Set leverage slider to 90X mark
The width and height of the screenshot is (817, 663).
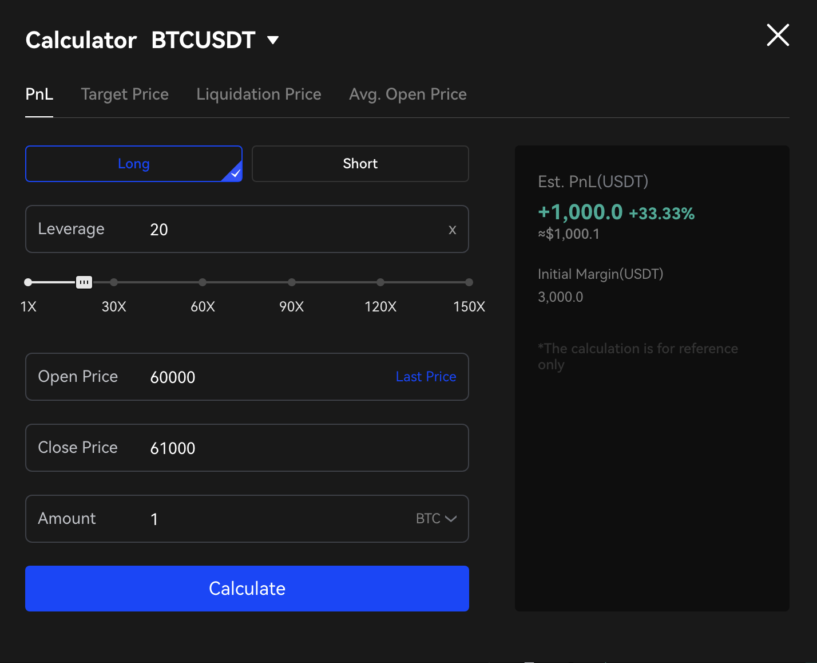pyautogui.click(x=292, y=282)
